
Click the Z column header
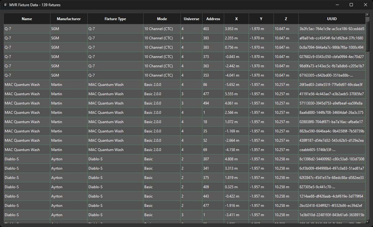point(286,19)
